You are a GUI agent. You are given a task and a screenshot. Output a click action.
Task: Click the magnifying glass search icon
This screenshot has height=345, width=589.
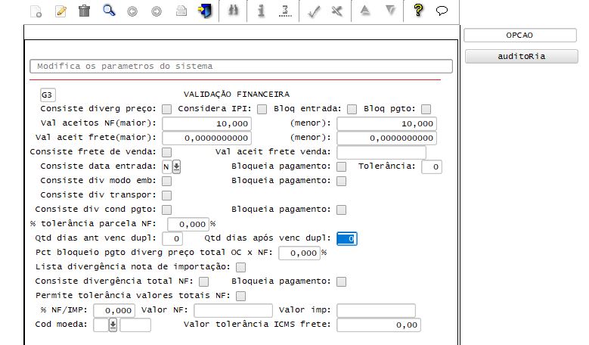109,11
